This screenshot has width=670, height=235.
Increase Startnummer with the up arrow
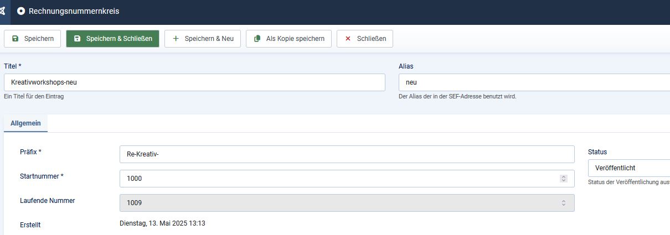pyautogui.click(x=564, y=176)
